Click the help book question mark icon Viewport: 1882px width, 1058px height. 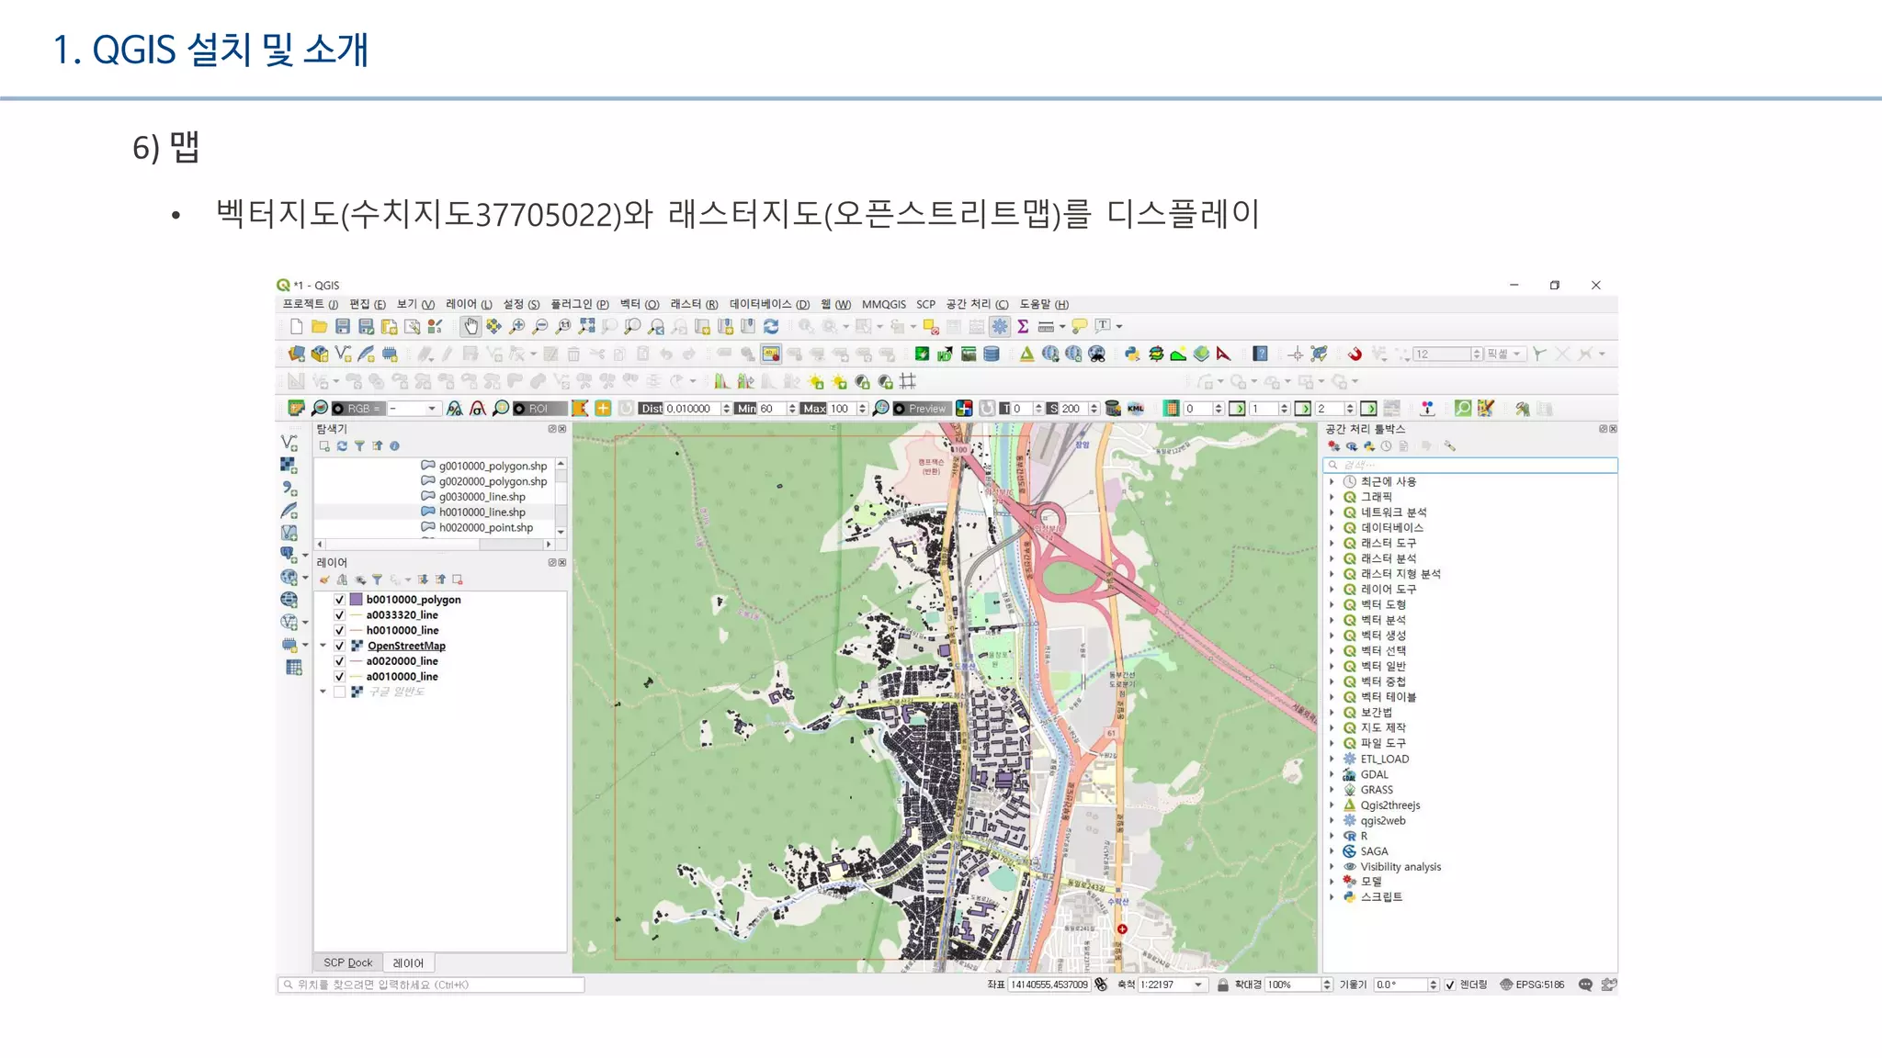click(x=1261, y=354)
